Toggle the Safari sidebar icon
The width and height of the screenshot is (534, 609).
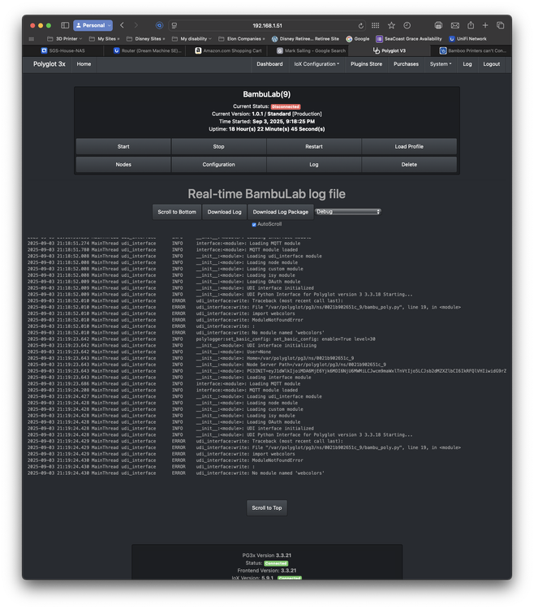coord(65,25)
